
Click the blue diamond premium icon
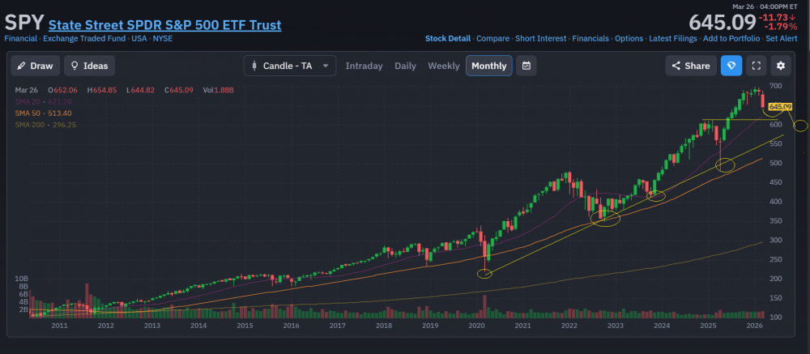pos(731,66)
